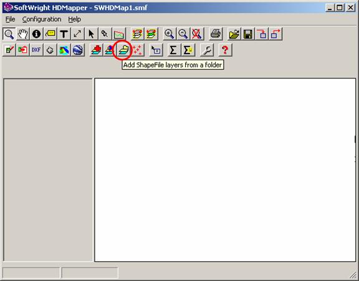The image size is (359, 281).
Task: Select the magnifier zoom tool
Action: point(9,34)
